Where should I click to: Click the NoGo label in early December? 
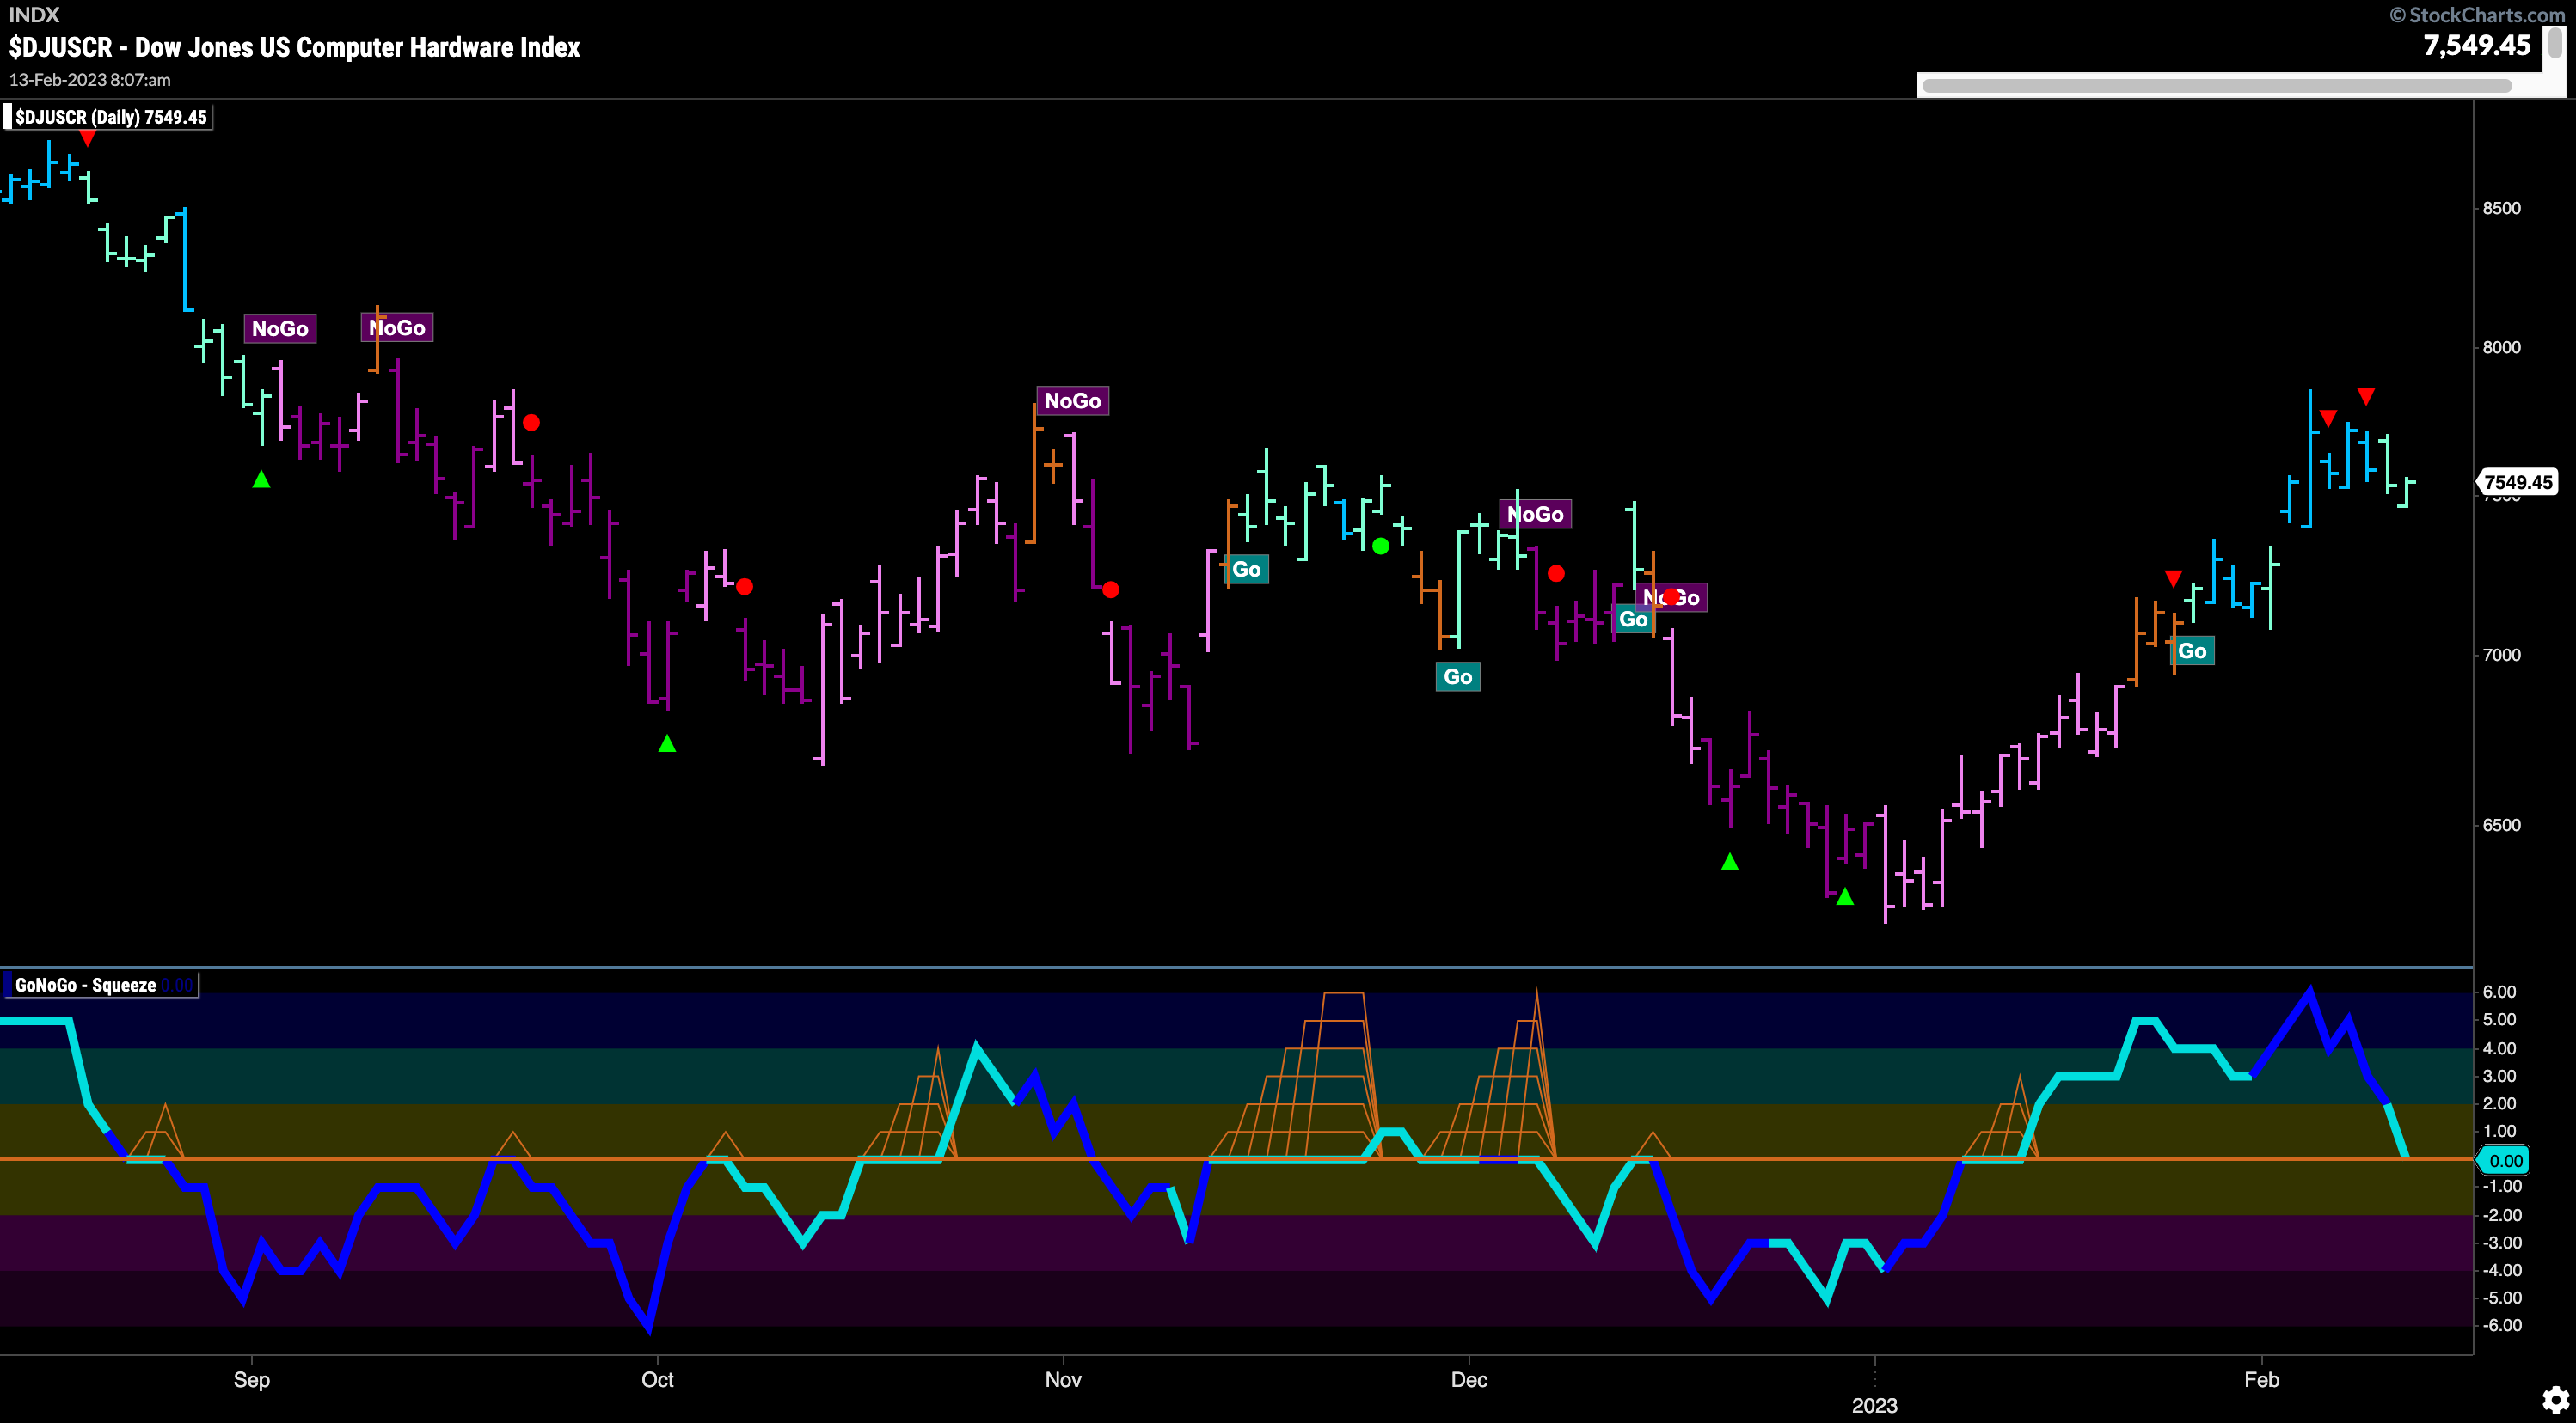tap(1535, 515)
